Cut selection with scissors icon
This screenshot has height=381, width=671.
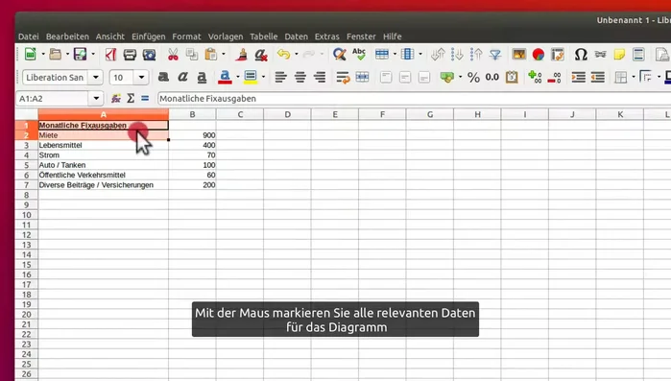[173, 55]
